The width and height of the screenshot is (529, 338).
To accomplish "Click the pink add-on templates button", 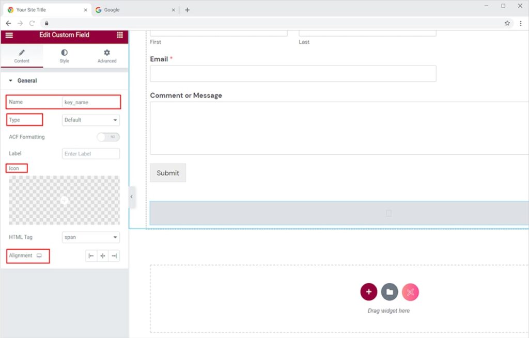I will coord(410,292).
